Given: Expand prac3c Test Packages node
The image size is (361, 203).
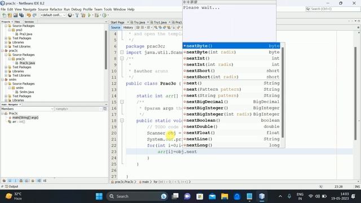Looking at the screenshot, I should click(x=6, y=67).
